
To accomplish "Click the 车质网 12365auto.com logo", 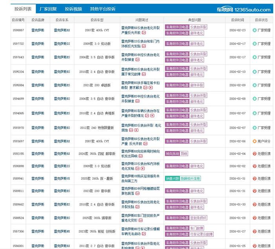I will (244, 9).
